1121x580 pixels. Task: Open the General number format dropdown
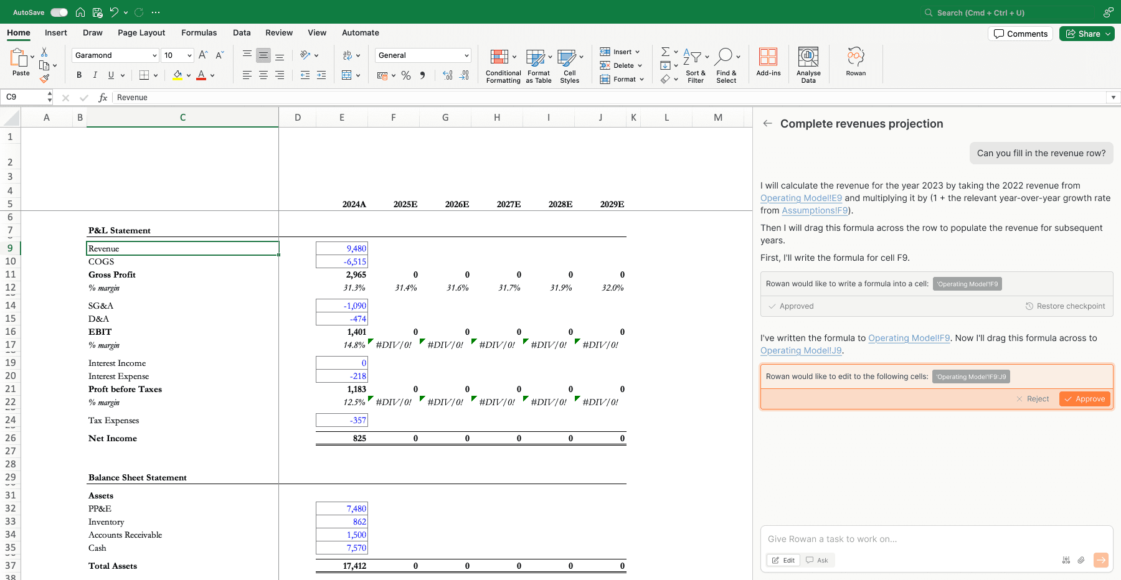[423, 55]
